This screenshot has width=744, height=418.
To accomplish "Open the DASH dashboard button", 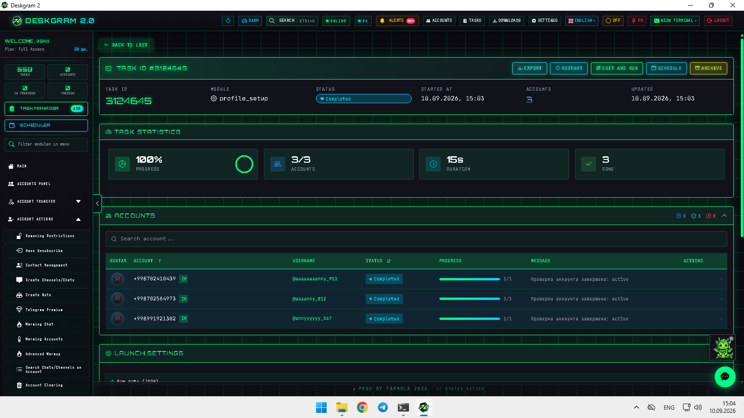I will coord(250,21).
